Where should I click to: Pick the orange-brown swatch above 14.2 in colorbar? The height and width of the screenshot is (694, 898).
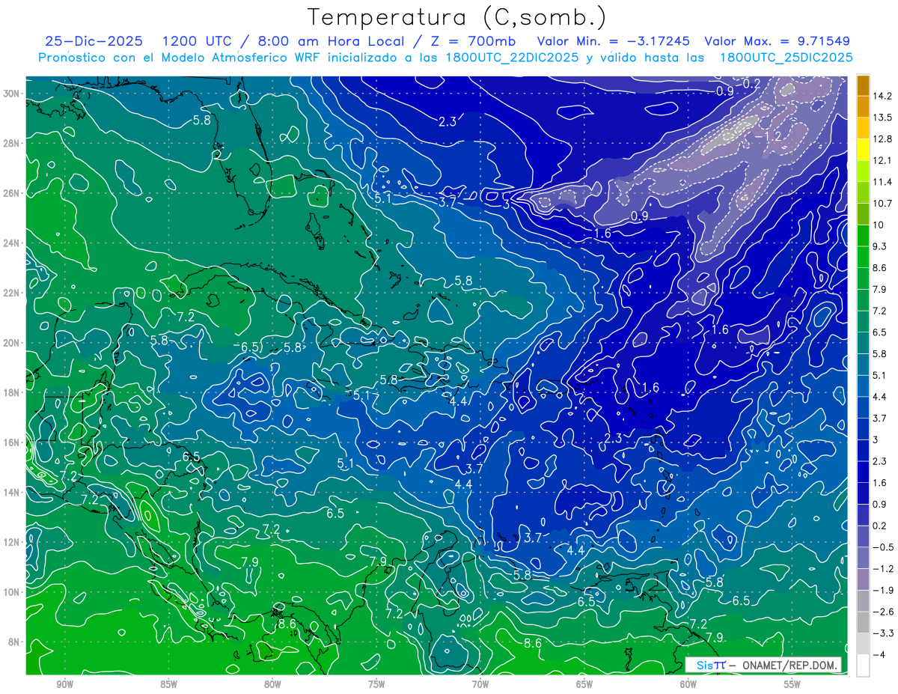(x=863, y=85)
